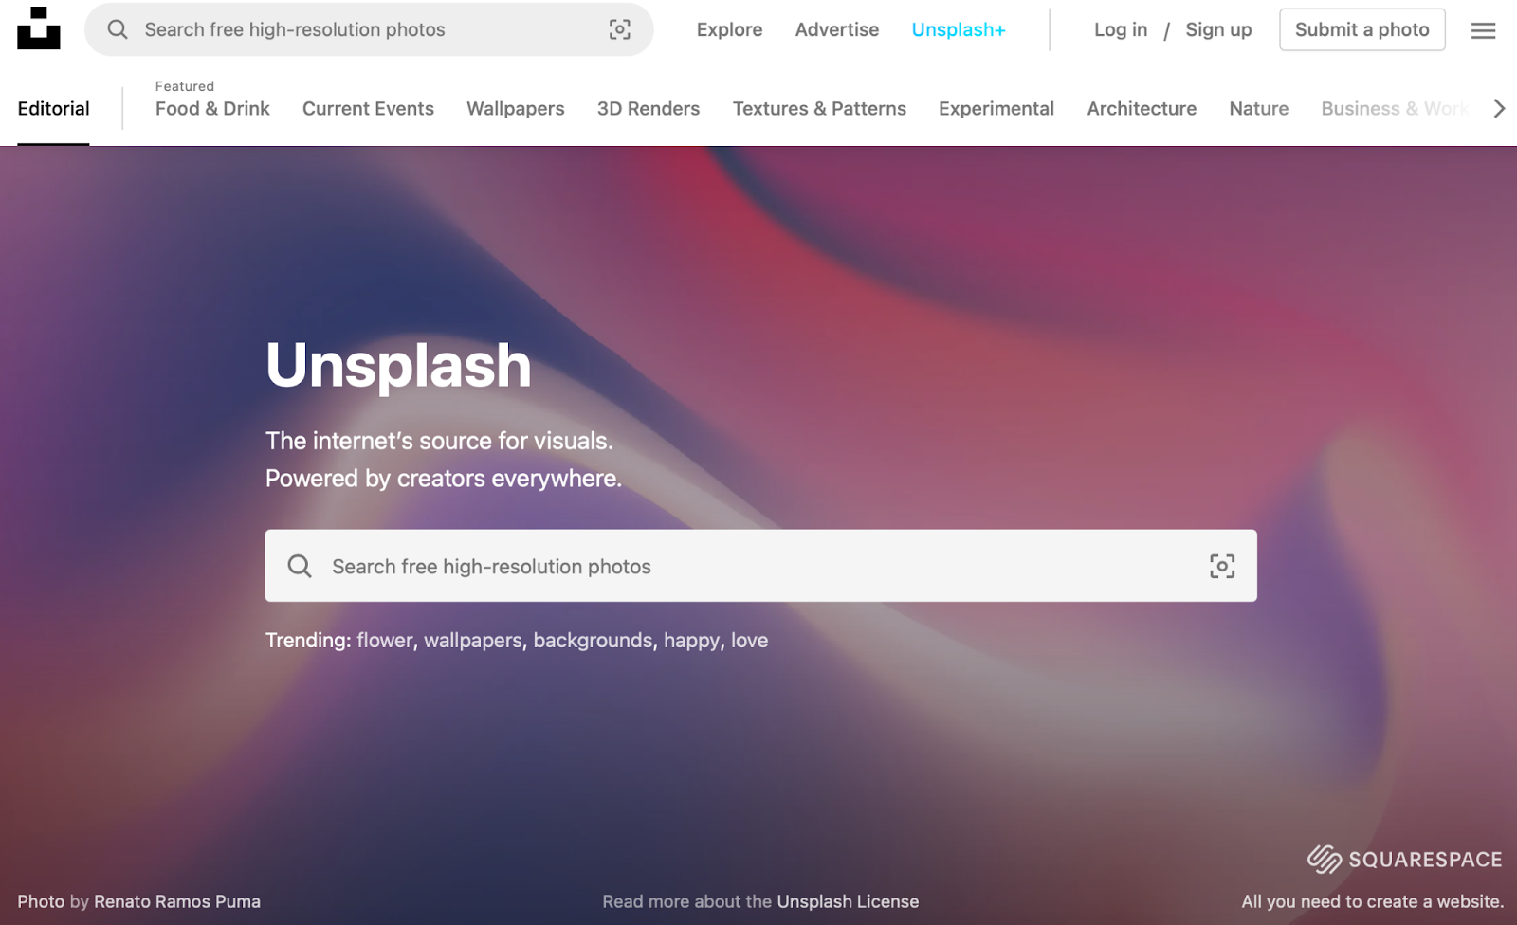This screenshot has height=925, width=1517.
Task: Click the Log in link
Action: click(1121, 30)
